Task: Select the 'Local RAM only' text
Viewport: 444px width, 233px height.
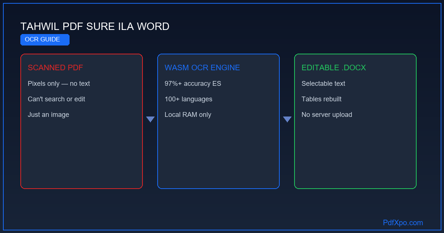Action: coord(188,115)
